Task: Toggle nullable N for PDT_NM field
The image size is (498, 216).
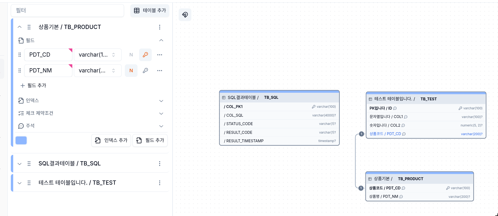Action: (x=131, y=71)
